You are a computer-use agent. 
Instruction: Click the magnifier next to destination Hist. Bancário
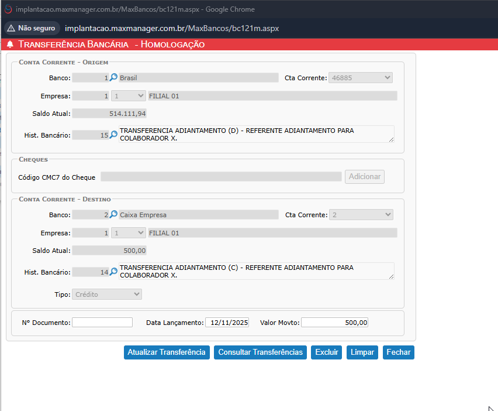114,272
